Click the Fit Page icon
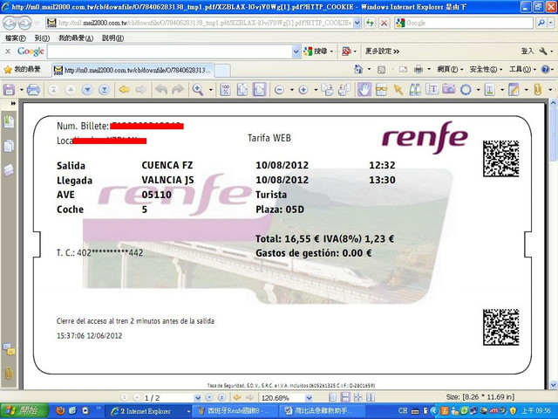This screenshot has width=558, height=419. (242, 90)
